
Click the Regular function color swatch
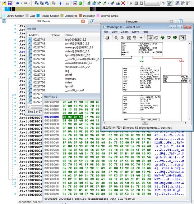click(x=38, y=16)
